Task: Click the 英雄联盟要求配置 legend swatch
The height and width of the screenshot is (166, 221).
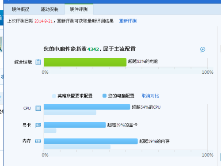Action: [x=54, y=96]
